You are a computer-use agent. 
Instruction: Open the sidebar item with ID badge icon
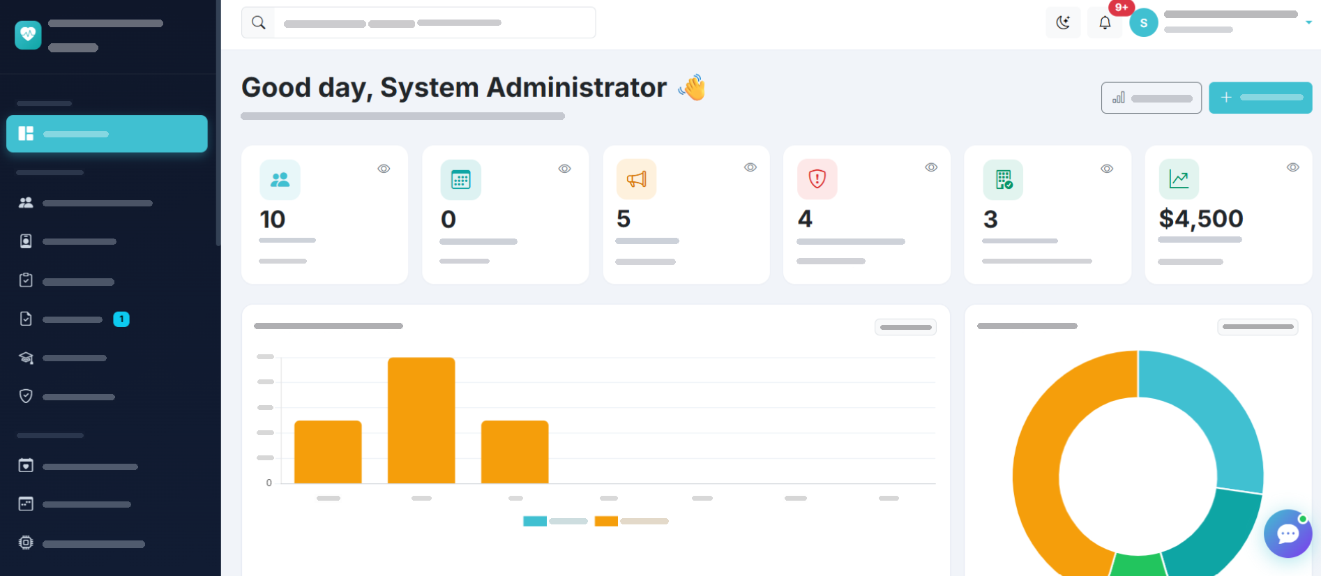107,241
